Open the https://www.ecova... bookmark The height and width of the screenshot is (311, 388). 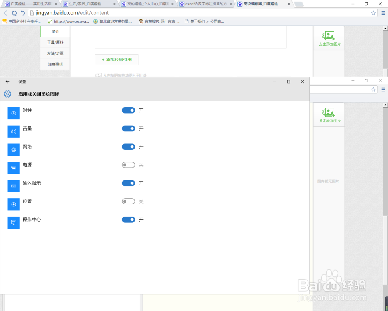click(x=69, y=21)
